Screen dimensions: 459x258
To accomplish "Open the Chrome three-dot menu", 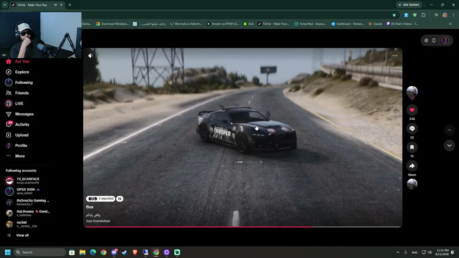I will 454,15.
